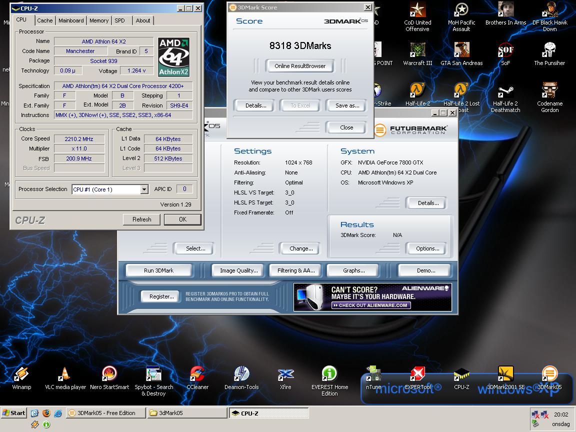Open Deamon-Tools desktop icon
Image resolution: width=576 pixels, height=432 pixels.
[241, 377]
